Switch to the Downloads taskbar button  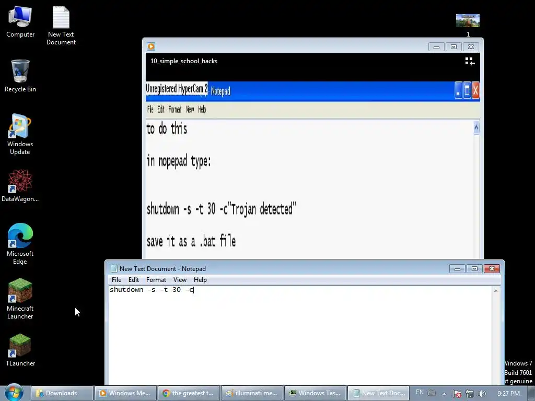(x=62, y=393)
